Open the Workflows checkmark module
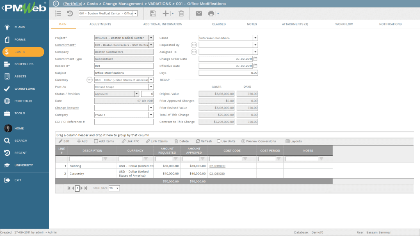The width and height of the screenshot is (420, 236). tap(7, 89)
